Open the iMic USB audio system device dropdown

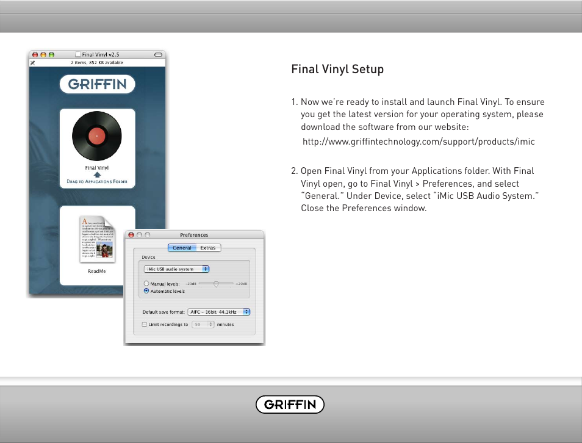click(177, 269)
